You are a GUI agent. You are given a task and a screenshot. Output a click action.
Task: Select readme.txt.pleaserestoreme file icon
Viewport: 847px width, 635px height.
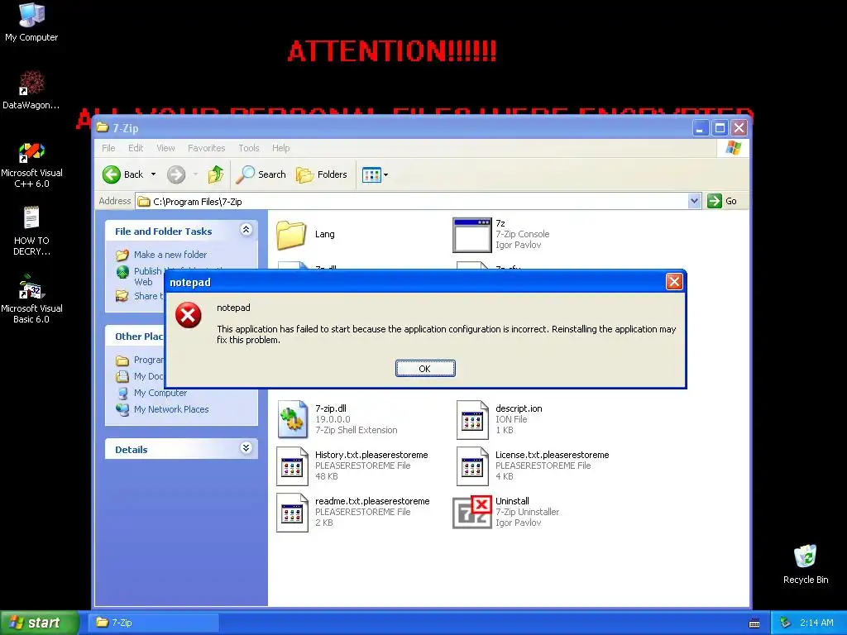[292, 513]
